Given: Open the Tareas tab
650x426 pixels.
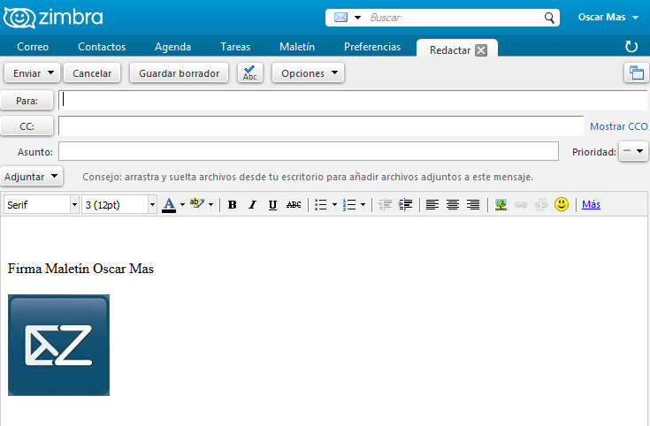Looking at the screenshot, I should [x=235, y=47].
